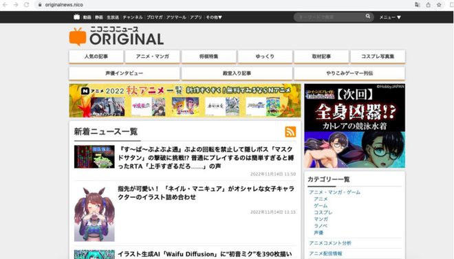Click the search magnifier icon
Image resolution: width=454 pixels, height=259 pixels.
(368, 16)
